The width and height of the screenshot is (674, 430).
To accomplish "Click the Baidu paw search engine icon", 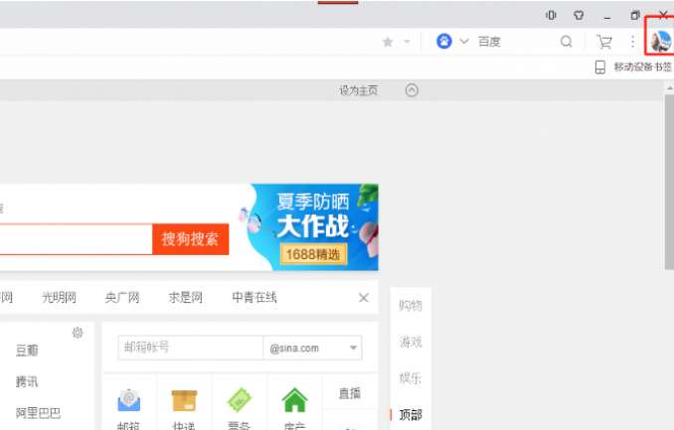I will [x=444, y=42].
